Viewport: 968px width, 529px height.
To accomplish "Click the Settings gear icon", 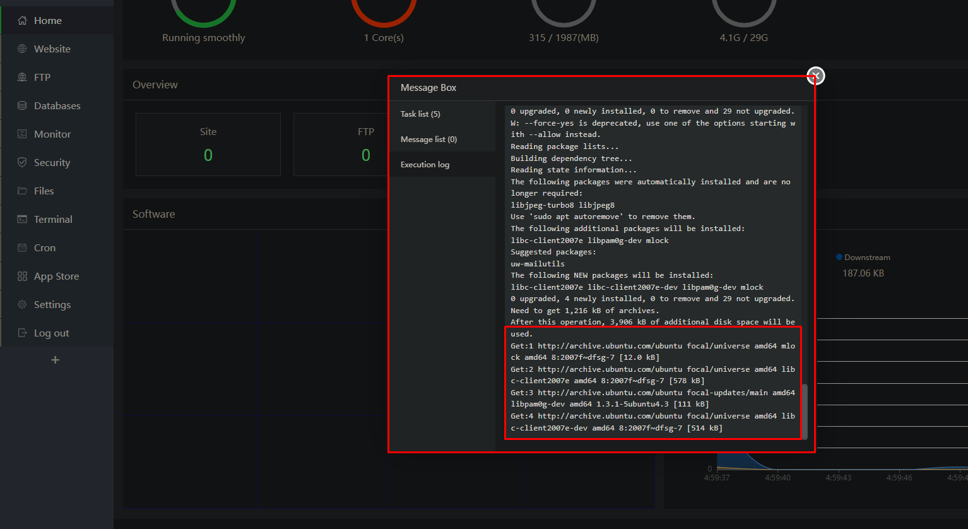I will pyautogui.click(x=22, y=305).
